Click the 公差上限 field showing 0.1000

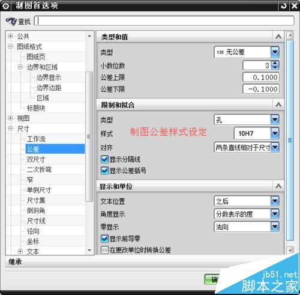pos(261,78)
